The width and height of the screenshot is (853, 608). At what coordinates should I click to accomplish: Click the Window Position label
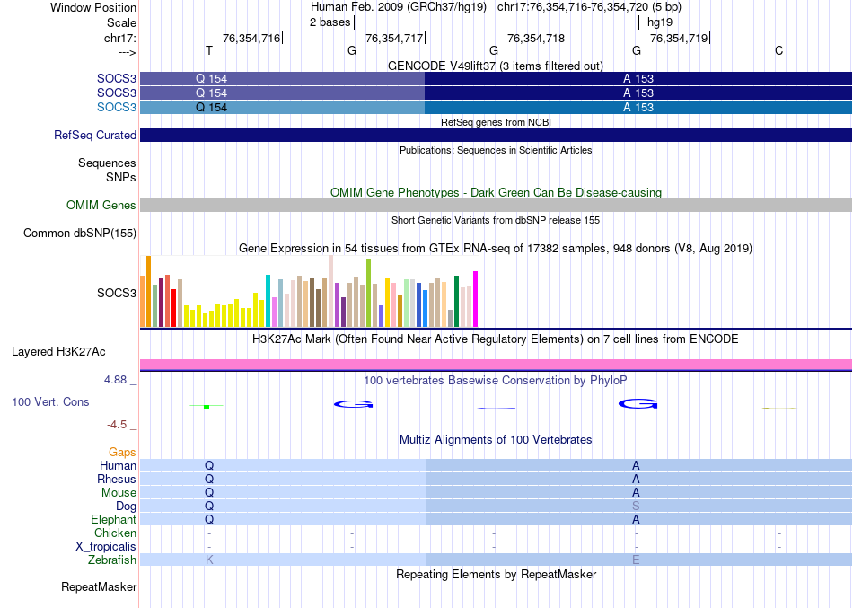(93, 7)
